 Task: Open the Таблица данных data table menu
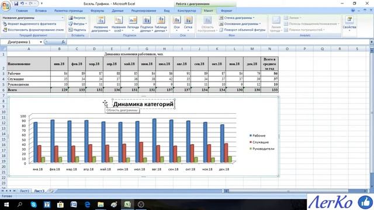coord(161,24)
